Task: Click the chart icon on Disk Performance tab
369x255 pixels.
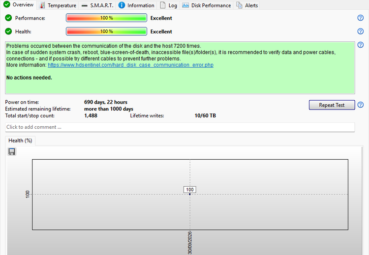Action: point(185,5)
